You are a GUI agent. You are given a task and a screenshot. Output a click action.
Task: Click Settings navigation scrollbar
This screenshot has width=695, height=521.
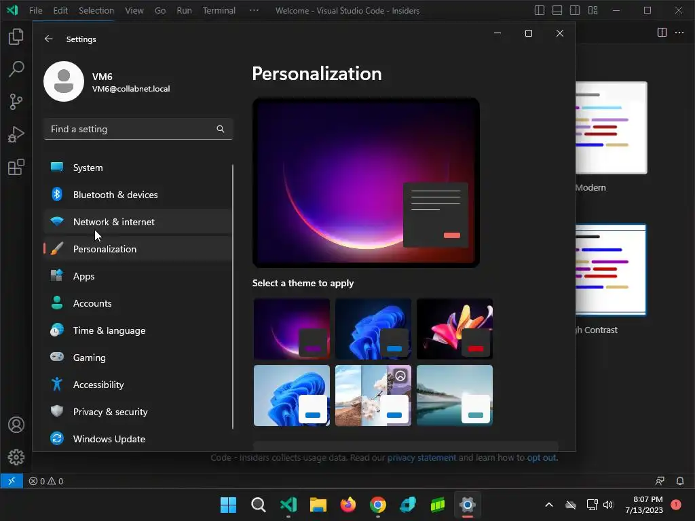[233, 296]
